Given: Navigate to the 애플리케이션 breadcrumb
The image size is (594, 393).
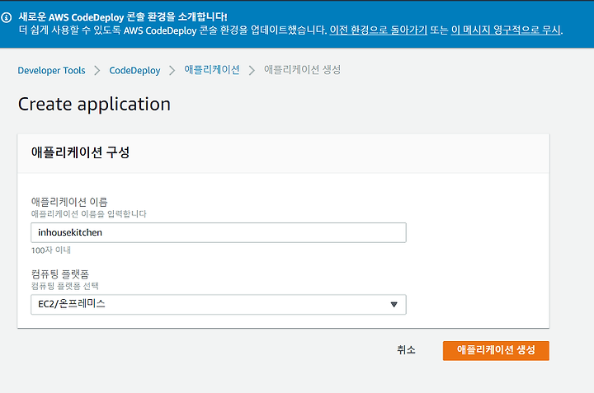Looking at the screenshot, I should 212,69.
